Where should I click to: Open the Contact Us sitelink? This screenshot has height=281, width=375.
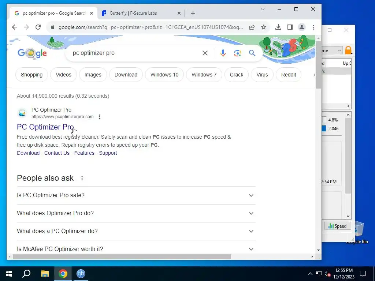(x=57, y=153)
